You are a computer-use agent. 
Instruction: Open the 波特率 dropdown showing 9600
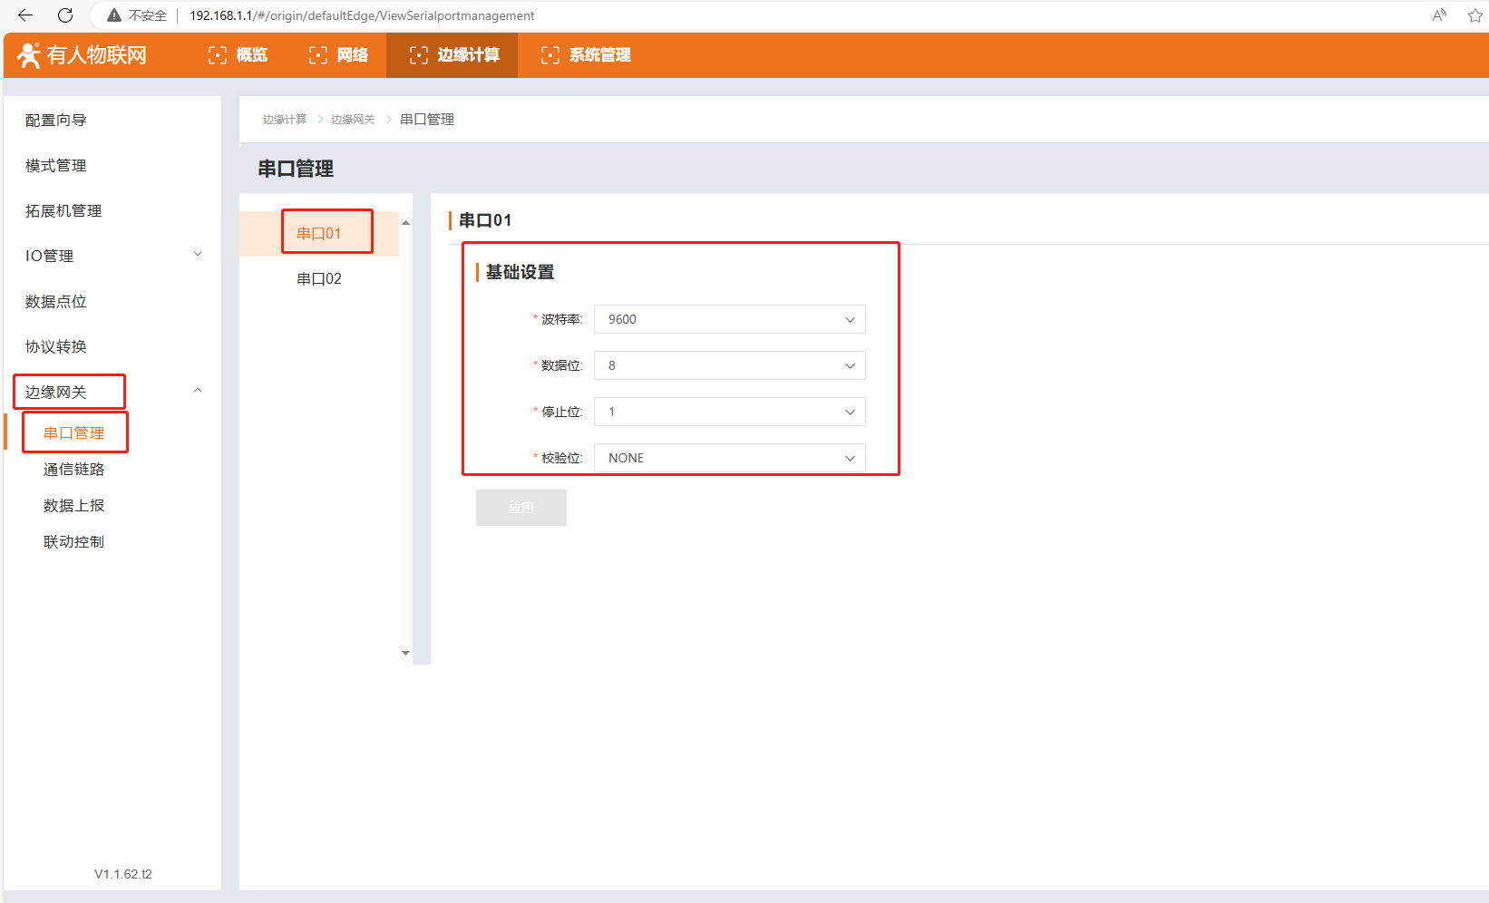pos(729,319)
